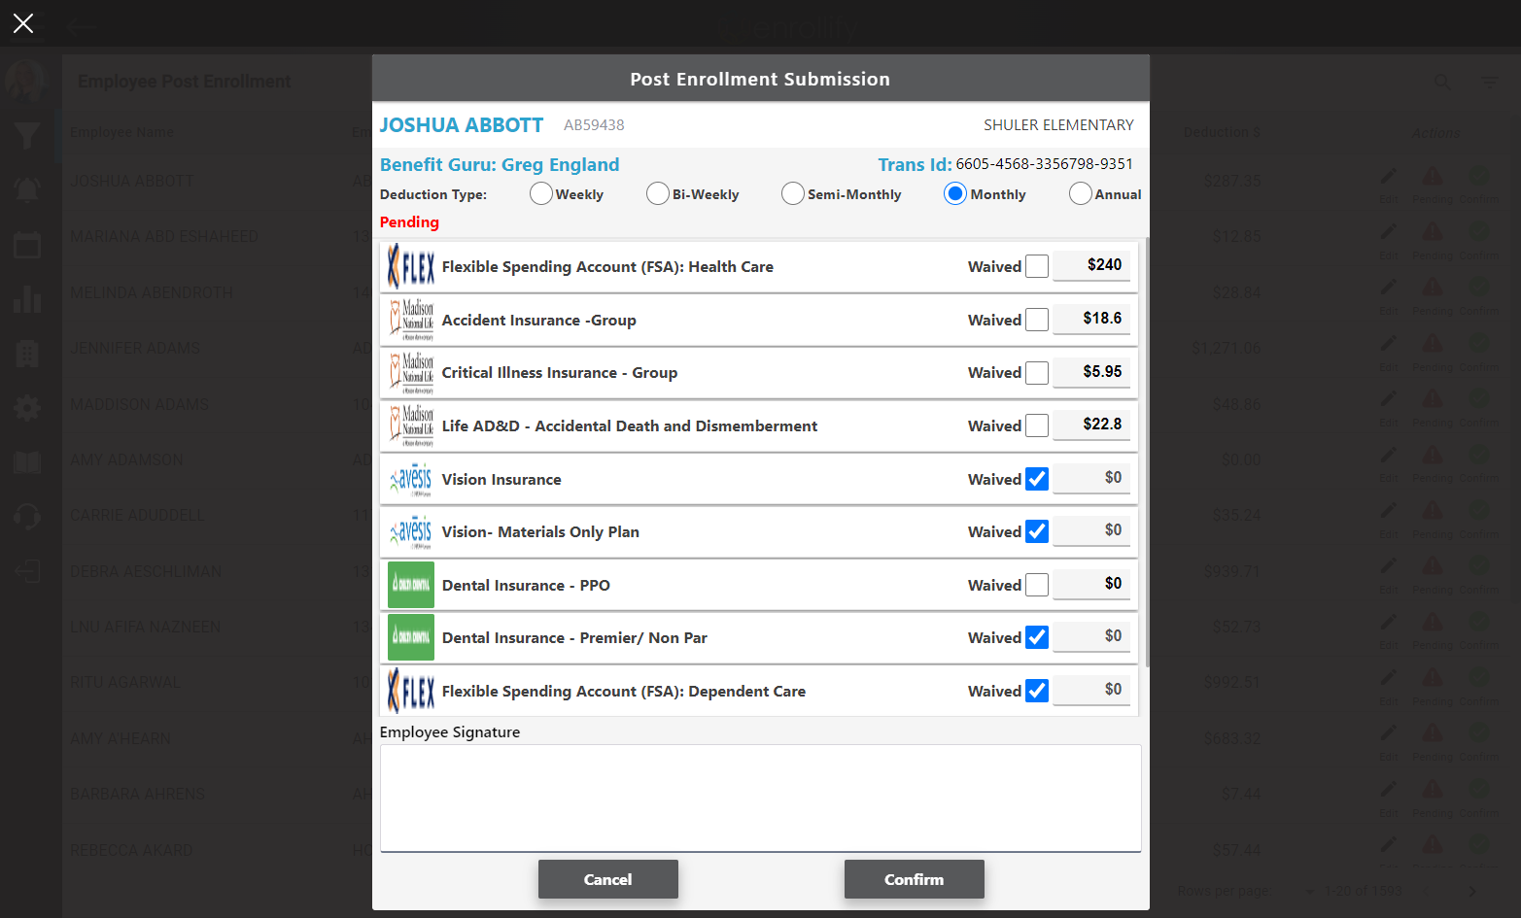Click the Confirm button in the dialog
Image resolution: width=1521 pixels, height=918 pixels.
(x=915, y=879)
